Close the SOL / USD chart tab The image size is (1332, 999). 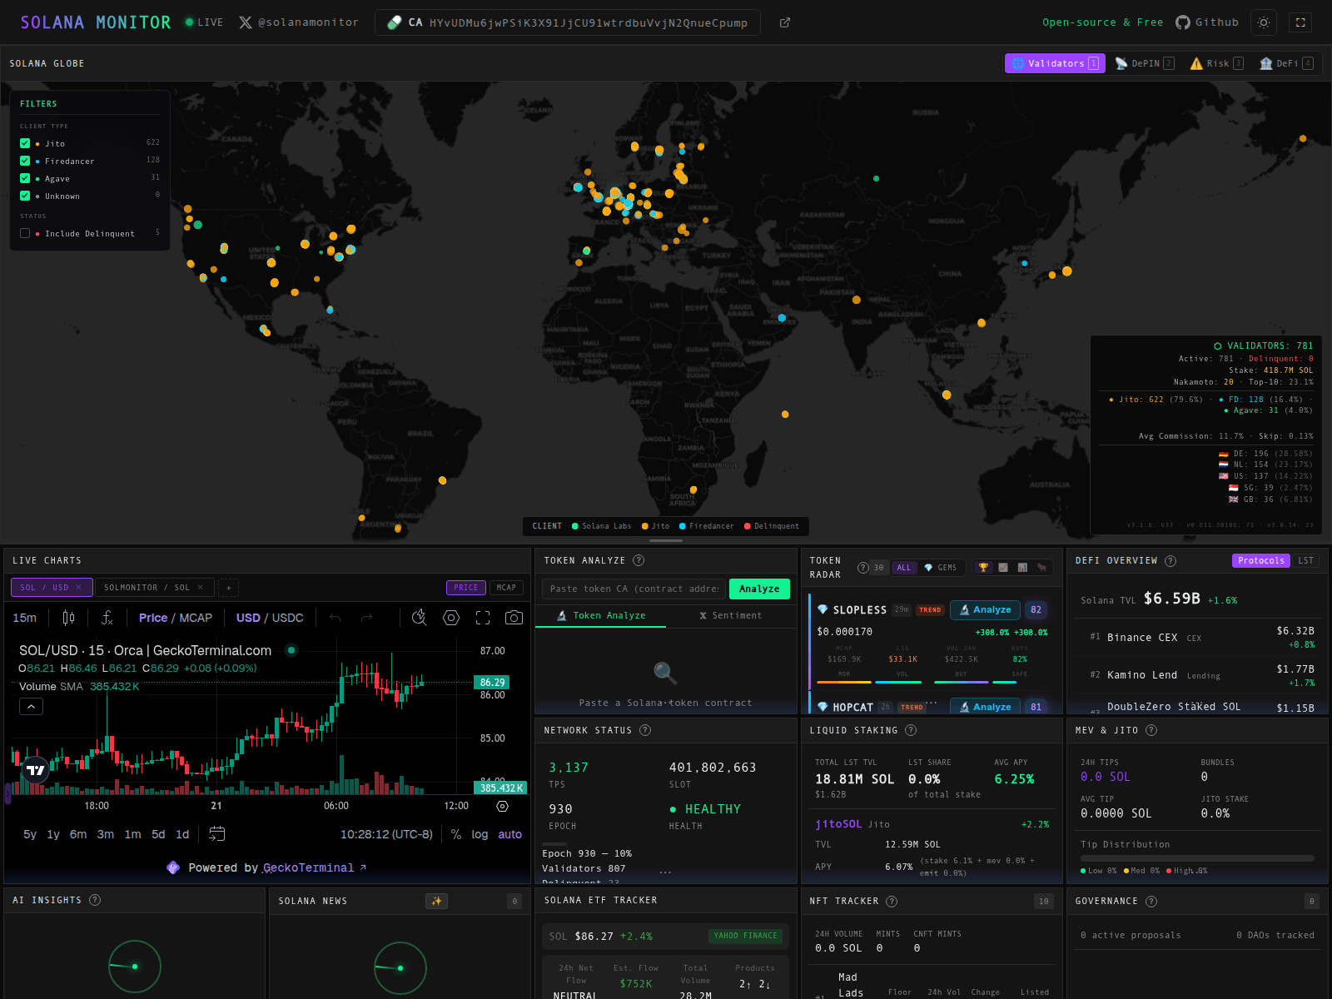[x=79, y=587]
